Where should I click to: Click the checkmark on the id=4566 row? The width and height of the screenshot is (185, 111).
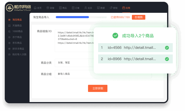click(x=167, y=48)
